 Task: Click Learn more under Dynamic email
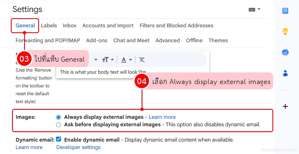pyautogui.click(x=29, y=147)
